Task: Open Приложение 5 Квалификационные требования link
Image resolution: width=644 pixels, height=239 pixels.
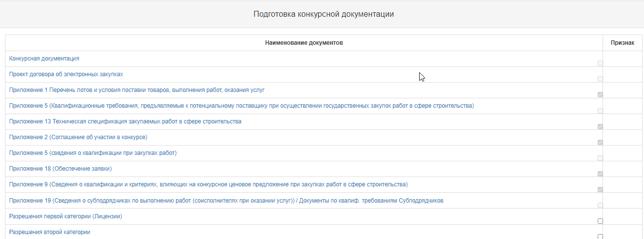Action: click(x=241, y=106)
